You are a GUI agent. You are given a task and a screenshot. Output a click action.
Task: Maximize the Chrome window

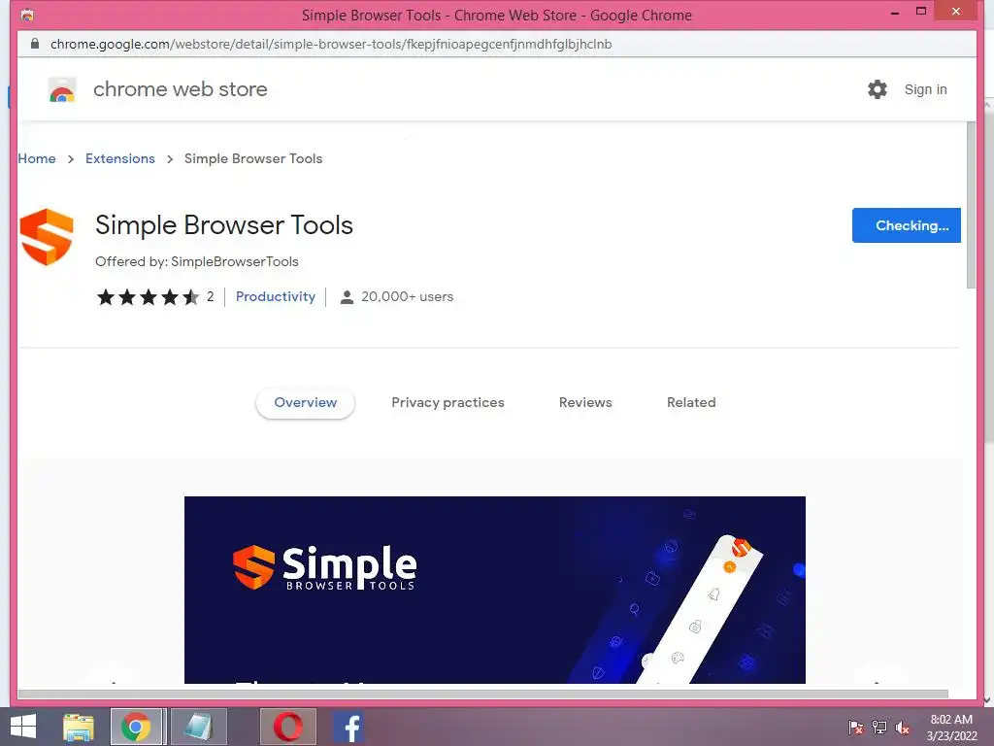(x=921, y=12)
